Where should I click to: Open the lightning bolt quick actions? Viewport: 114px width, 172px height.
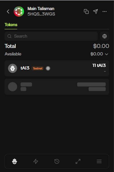click(36, 161)
